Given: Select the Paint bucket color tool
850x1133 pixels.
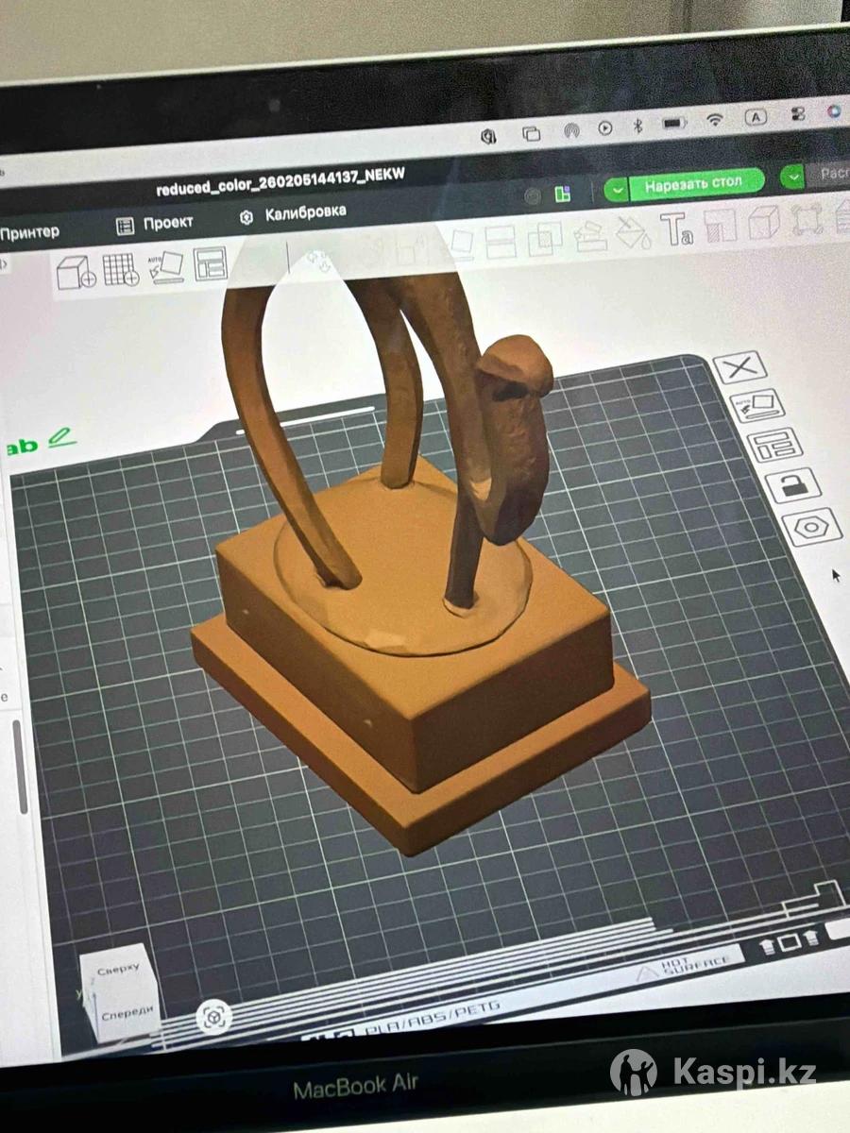Looking at the screenshot, I should 630,231.
